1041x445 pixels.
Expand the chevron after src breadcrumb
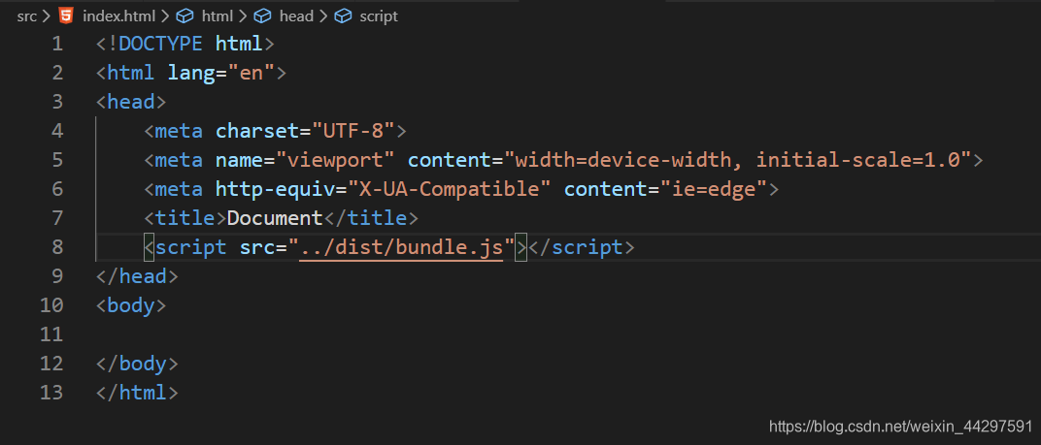47,16
